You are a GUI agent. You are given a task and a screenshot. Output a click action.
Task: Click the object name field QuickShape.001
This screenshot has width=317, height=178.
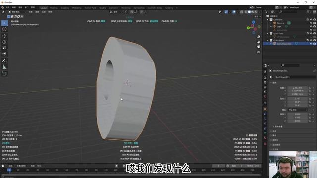(x=294, y=77)
